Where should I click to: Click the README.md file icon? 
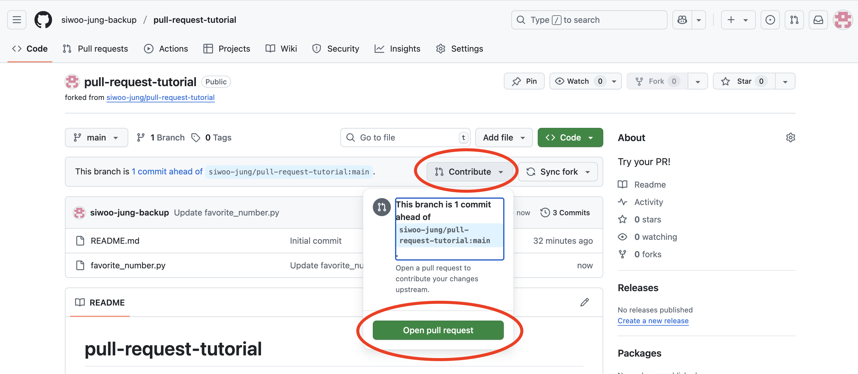(x=80, y=240)
